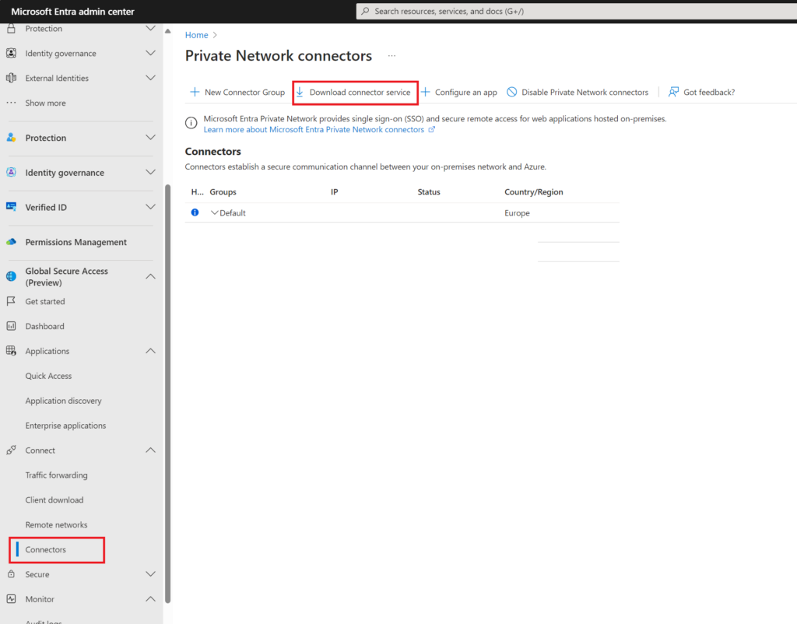Click the sidebar vertical scrollbar thumb
The height and width of the screenshot is (624, 797).
coord(168,394)
